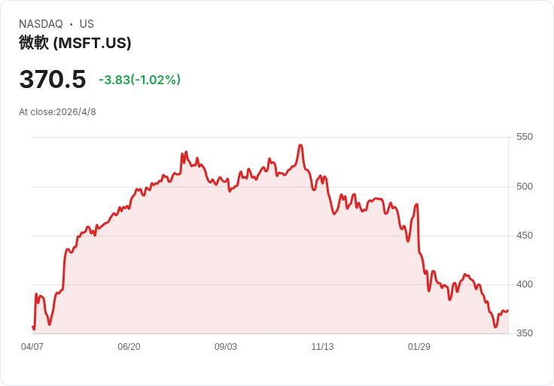Select the 06/20 date on x-axis
Image resolution: width=554 pixels, height=386 pixels.
point(129,347)
